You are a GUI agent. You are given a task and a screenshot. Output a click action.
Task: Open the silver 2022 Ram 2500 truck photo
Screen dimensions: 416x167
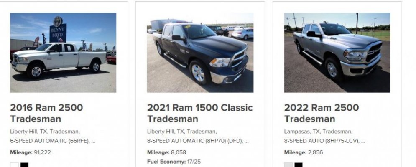(337, 53)
